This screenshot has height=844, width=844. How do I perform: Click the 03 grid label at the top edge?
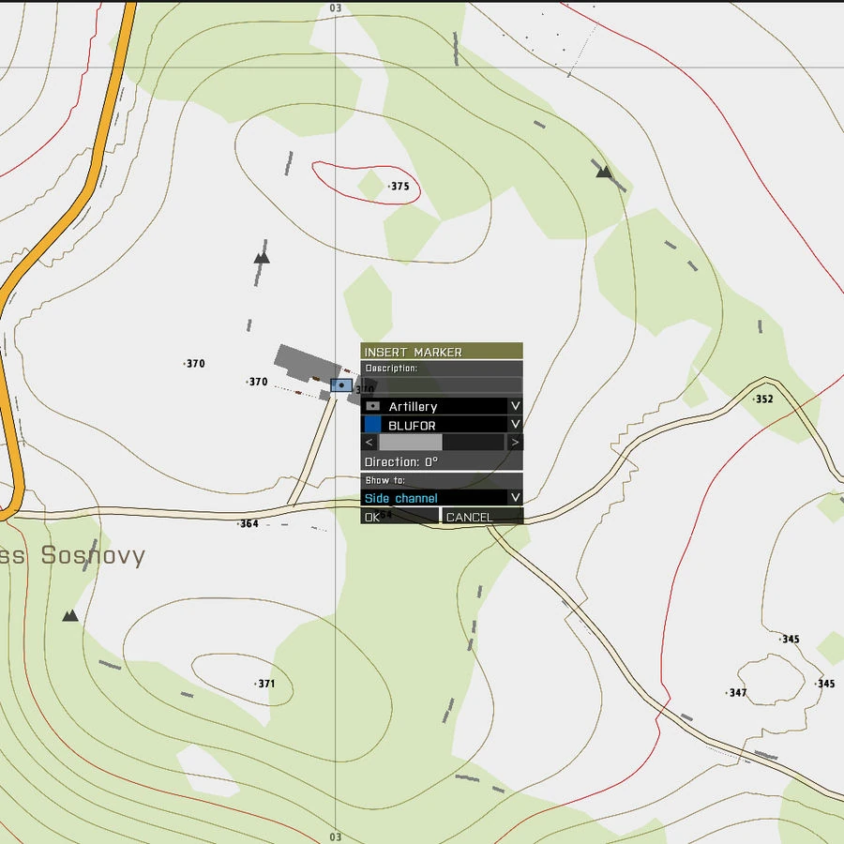click(336, 8)
